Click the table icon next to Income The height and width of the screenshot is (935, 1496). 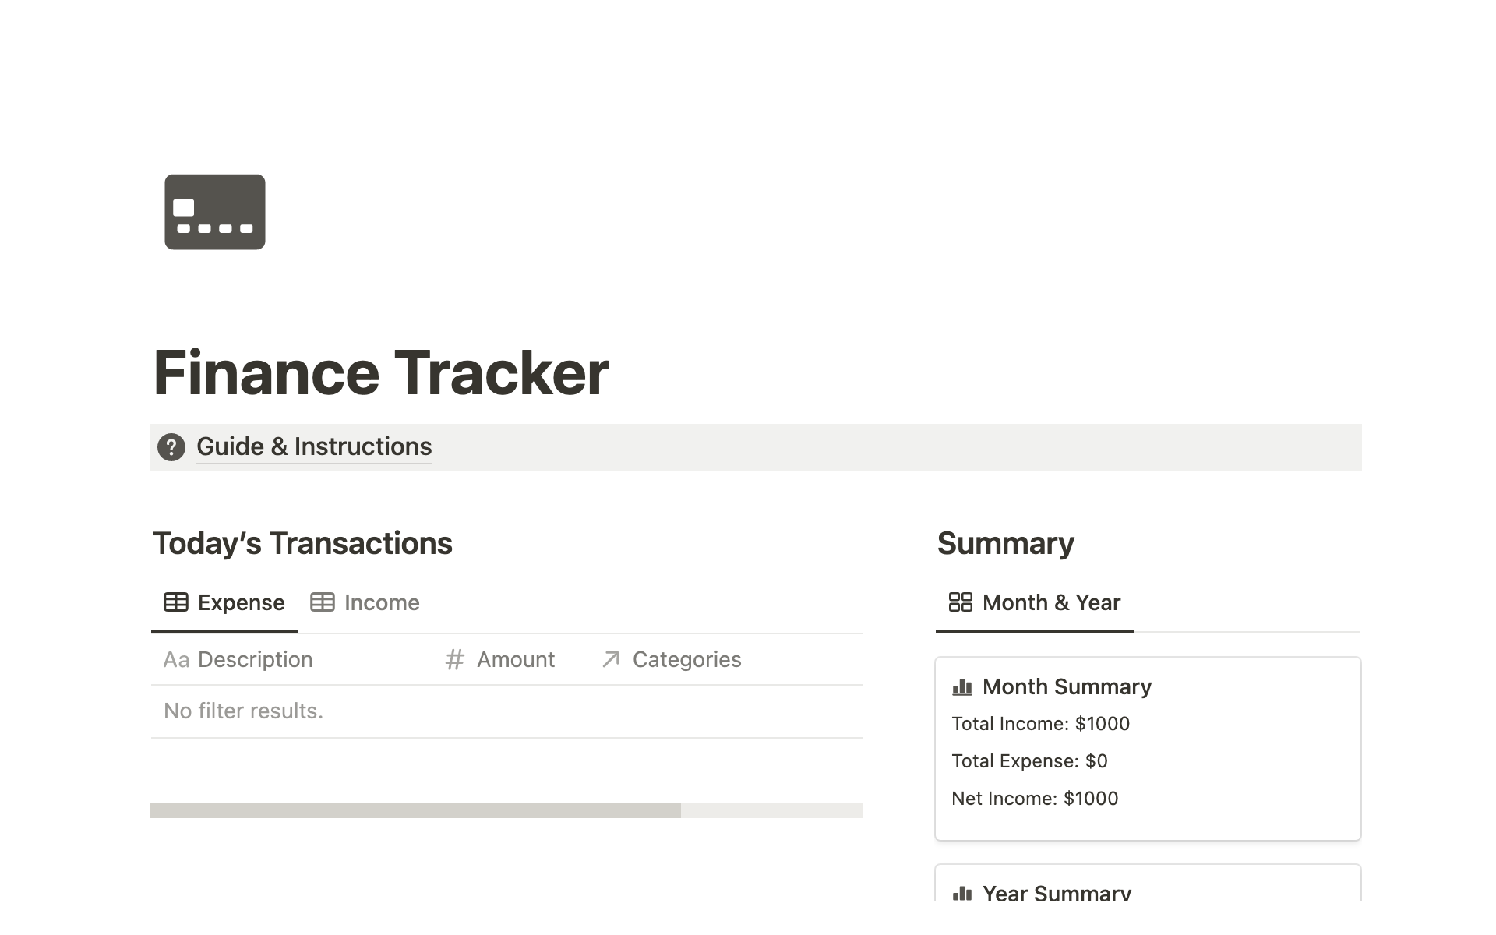click(x=322, y=602)
